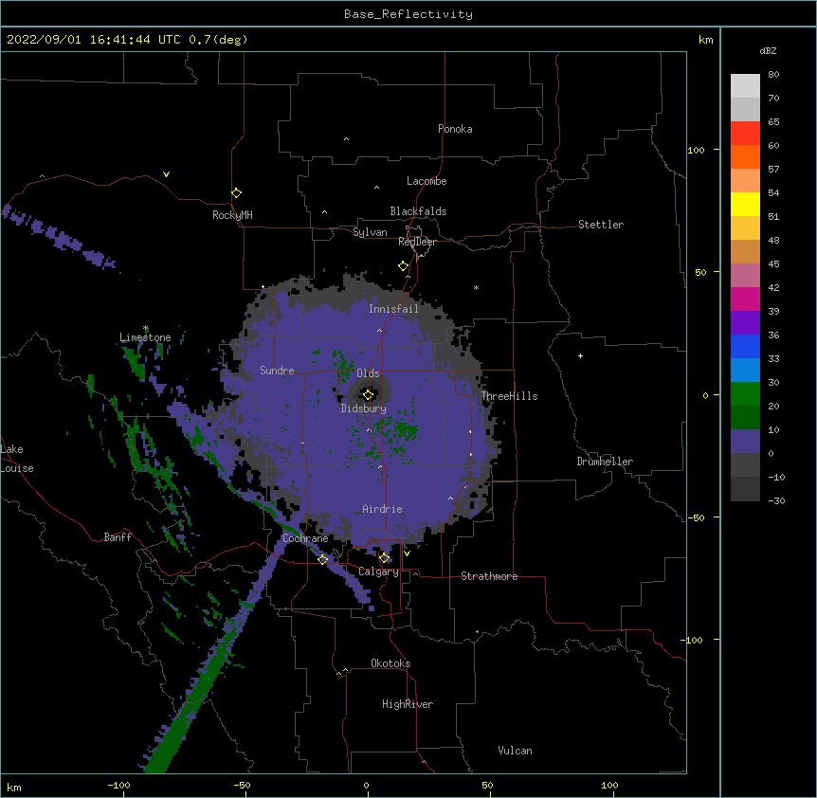Click the Cochrane label
This screenshot has width=817, height=798.
click(305, 538)
